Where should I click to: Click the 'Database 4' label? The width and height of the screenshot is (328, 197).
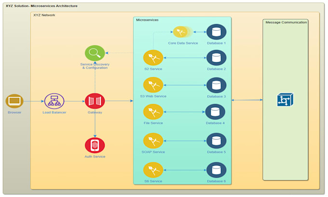(x=215, y=123)
